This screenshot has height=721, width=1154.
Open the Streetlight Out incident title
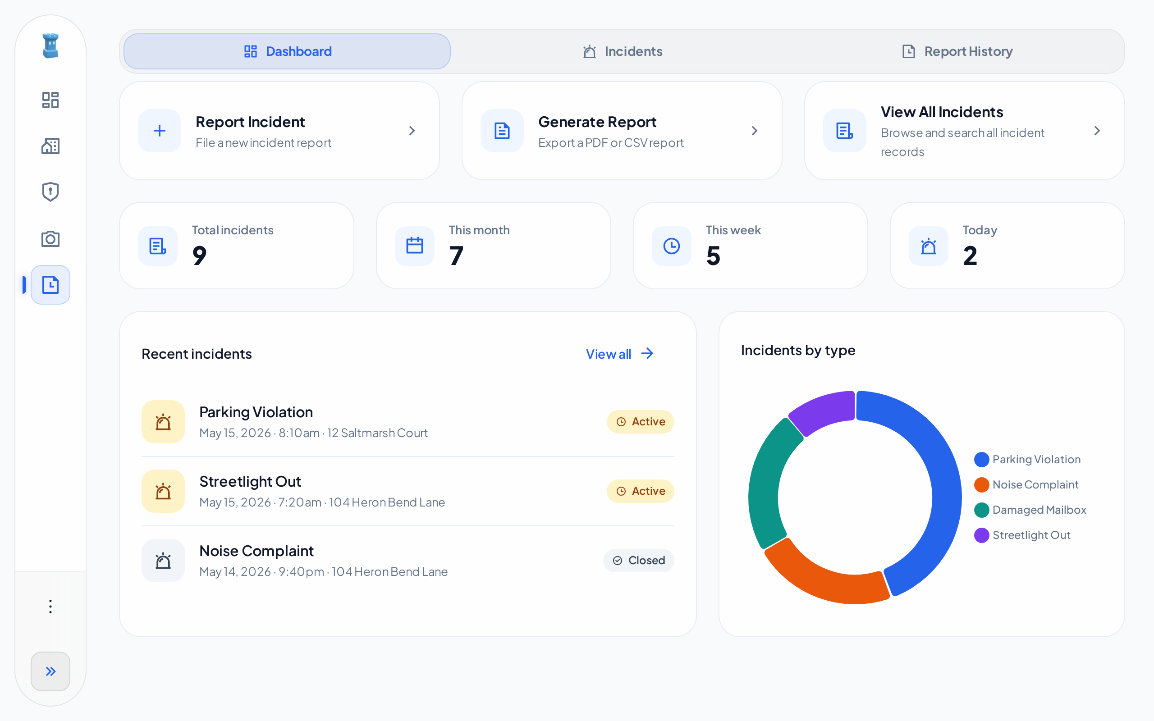(x=250, y=482)
